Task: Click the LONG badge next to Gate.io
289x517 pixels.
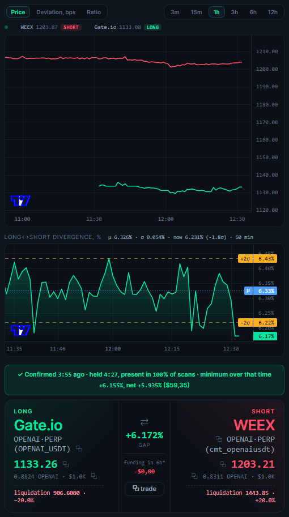Action: tap(152, 27)
